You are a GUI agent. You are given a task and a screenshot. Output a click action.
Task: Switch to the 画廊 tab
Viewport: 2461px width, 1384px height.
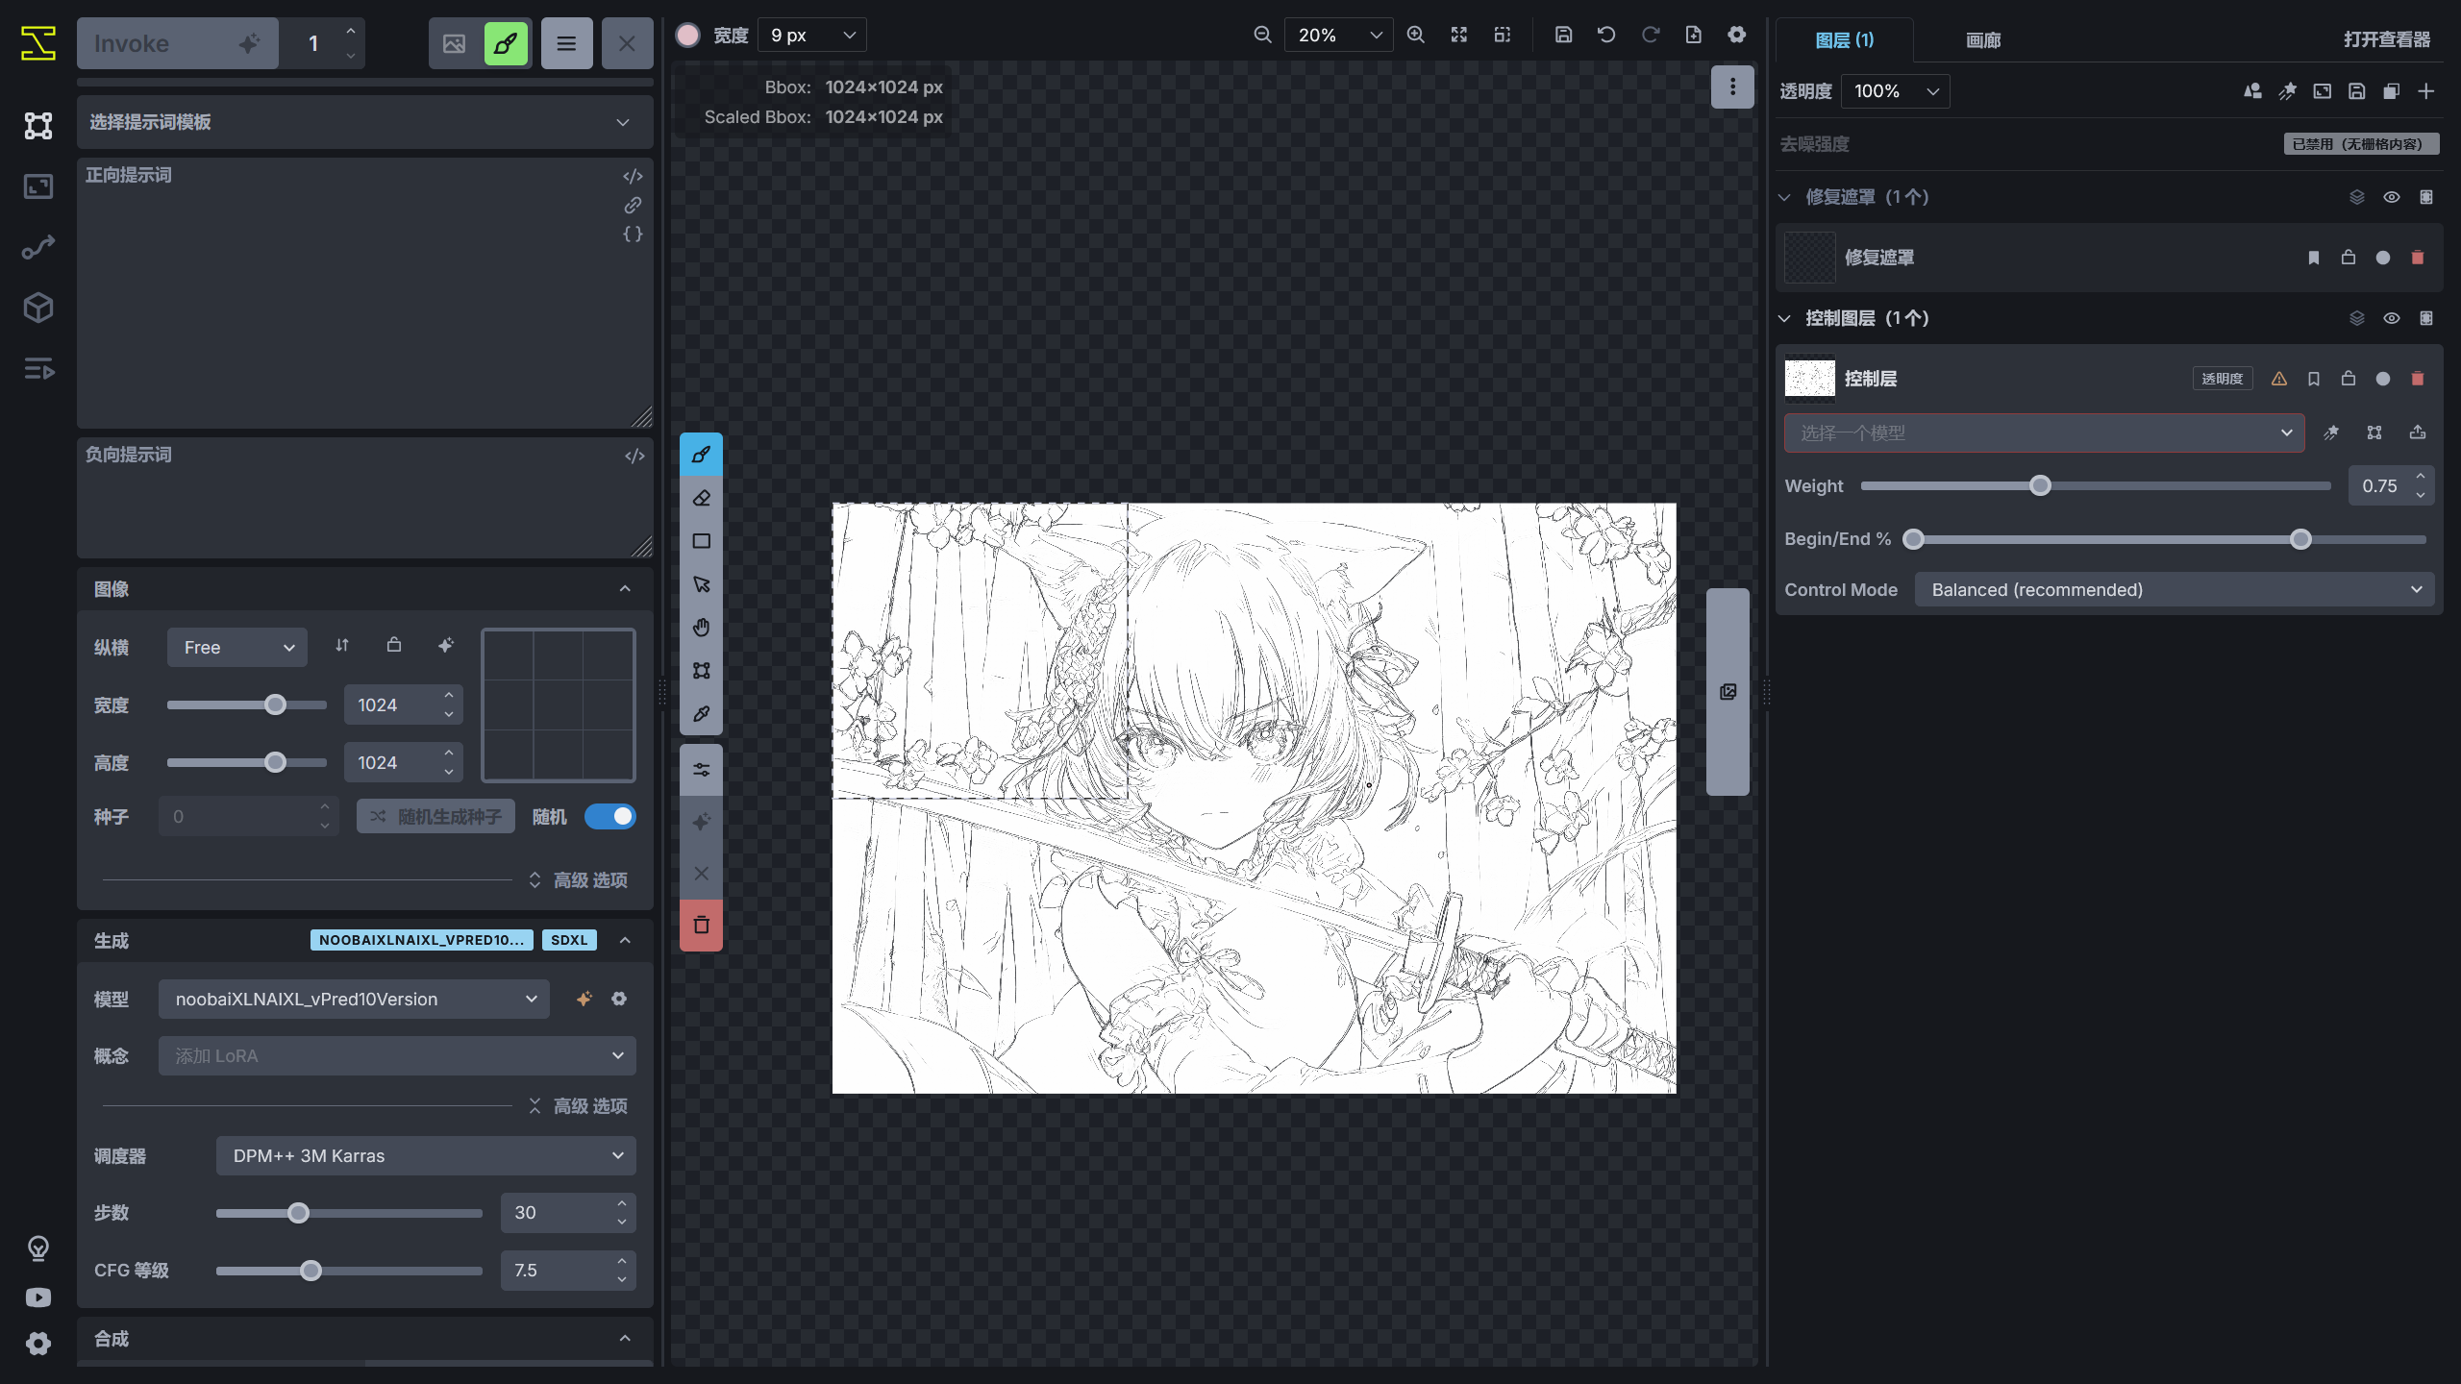click(1984, 40)
